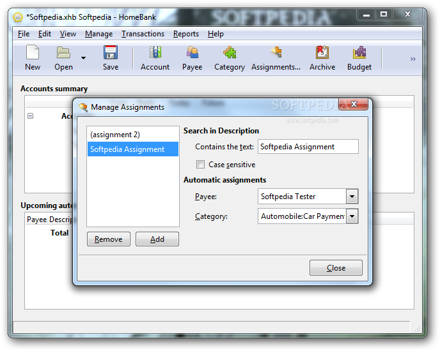Viewport: 440px width, 351px height.
Task: Enable the Case sensitive checkbox
Action: pyautogui.click(x=200, y=165)
